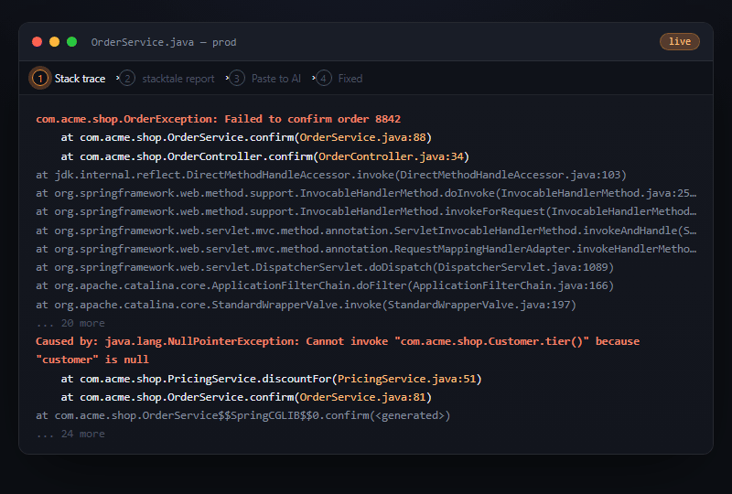732x494 pixels.
Task: Go to the Fixed step
Action: (339, 79)
